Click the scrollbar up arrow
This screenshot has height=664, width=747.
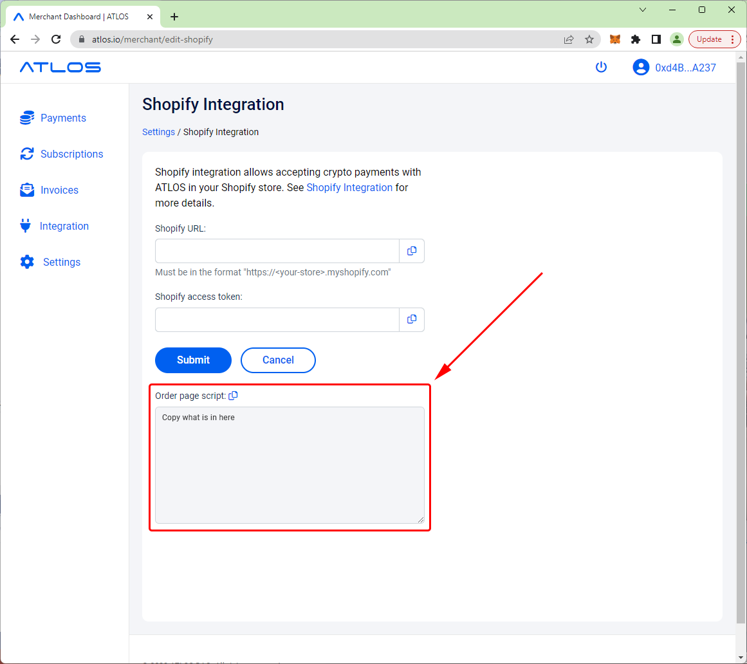[741, 57]
